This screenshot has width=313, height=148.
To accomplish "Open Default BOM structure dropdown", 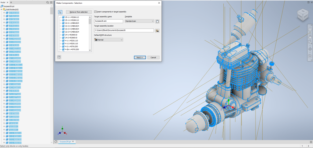I will click(x=109, y=40).
